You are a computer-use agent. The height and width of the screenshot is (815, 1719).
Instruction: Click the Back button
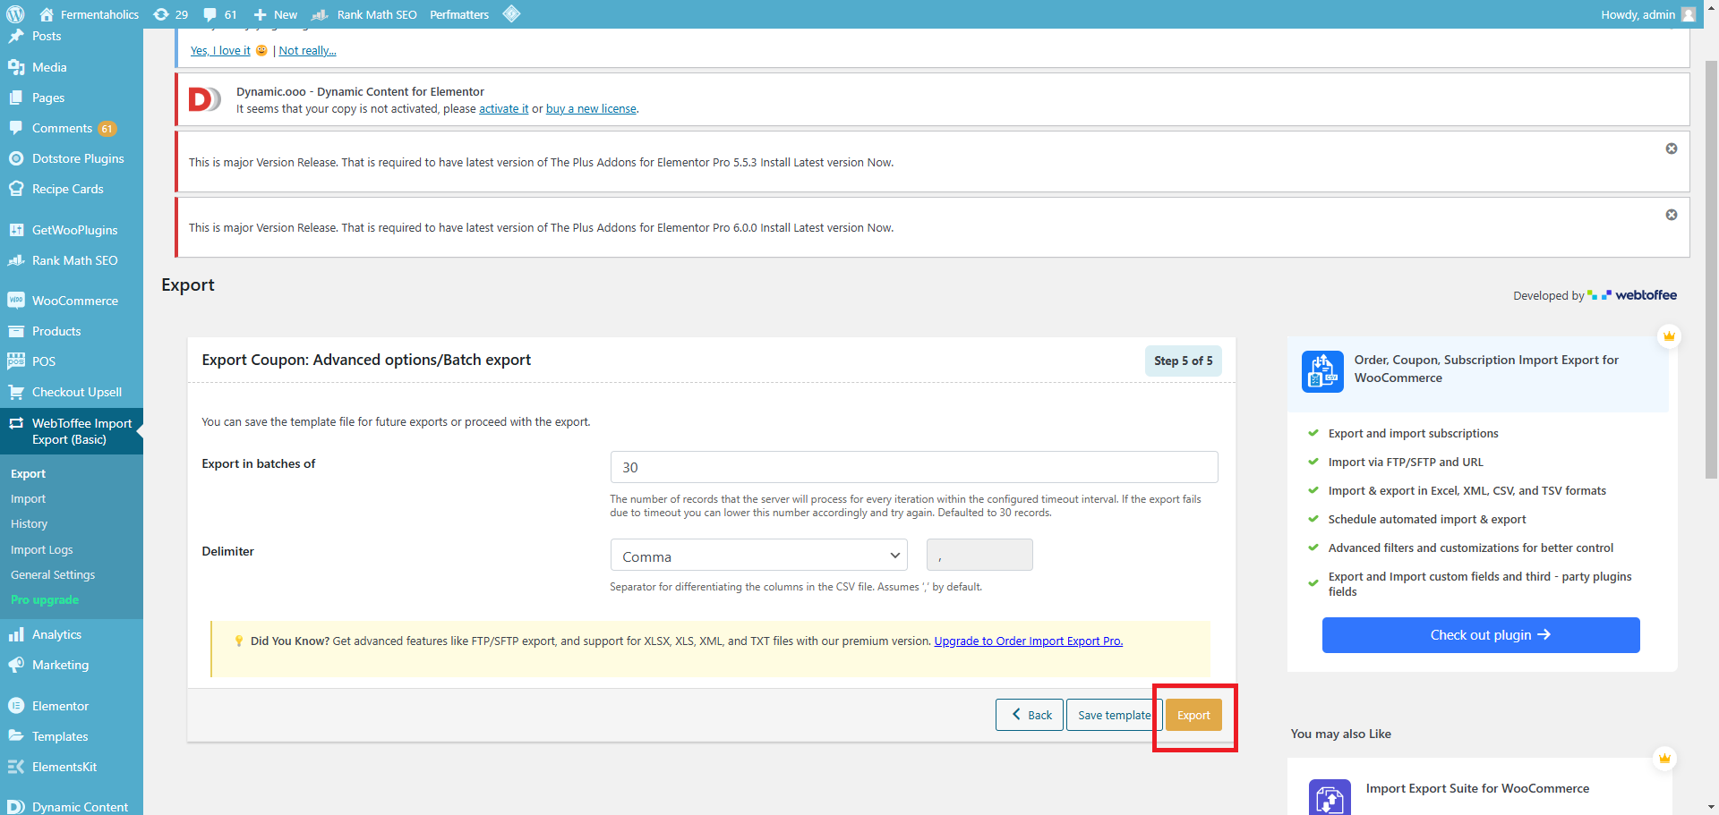point(1030,715)
